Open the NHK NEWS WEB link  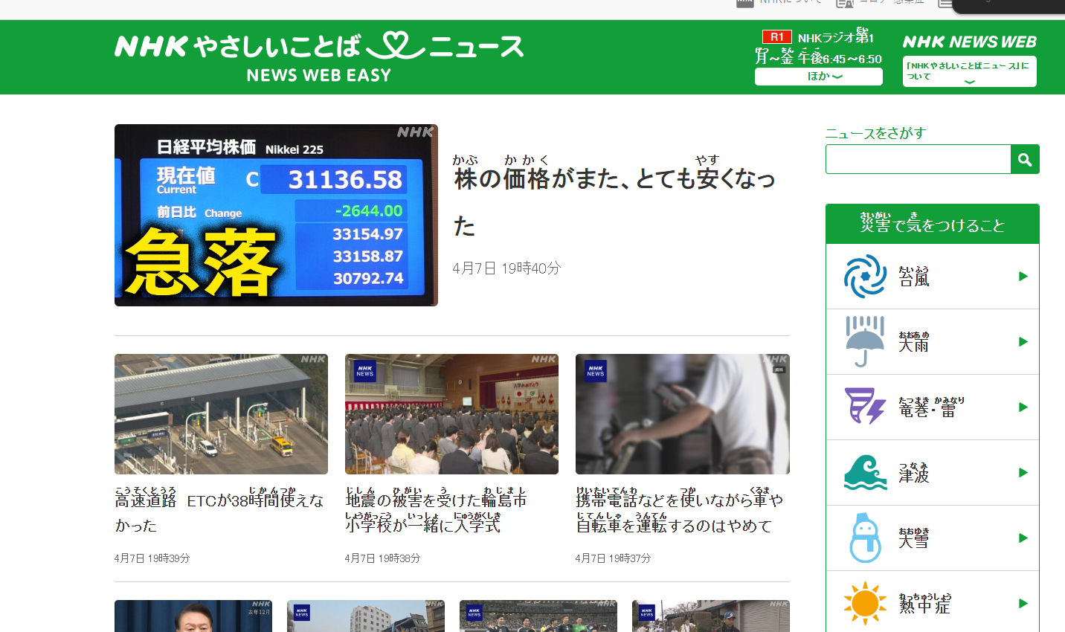point(970,42)
